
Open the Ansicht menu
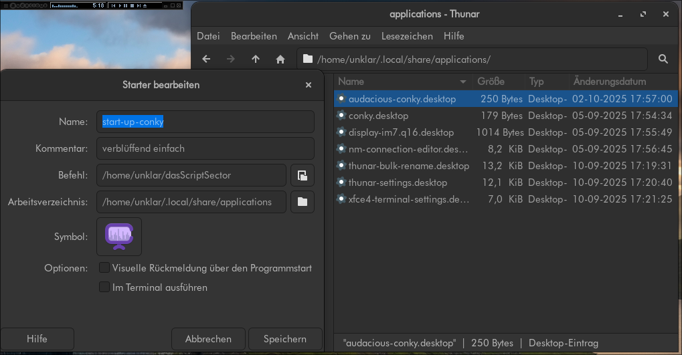303,36
